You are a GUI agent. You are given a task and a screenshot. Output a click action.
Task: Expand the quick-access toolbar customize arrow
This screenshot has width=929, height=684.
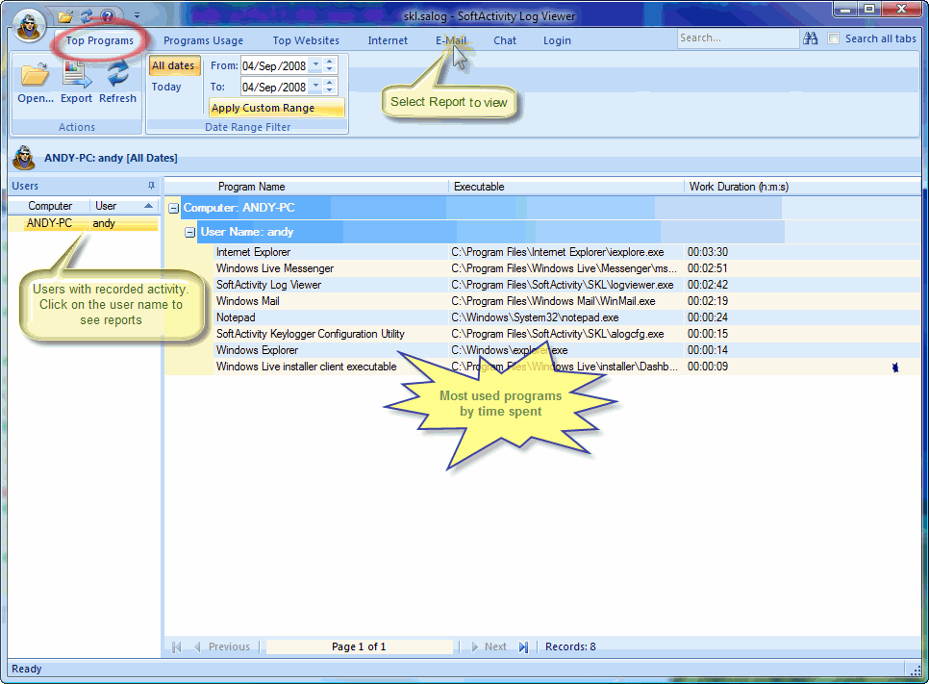point(137,15)
